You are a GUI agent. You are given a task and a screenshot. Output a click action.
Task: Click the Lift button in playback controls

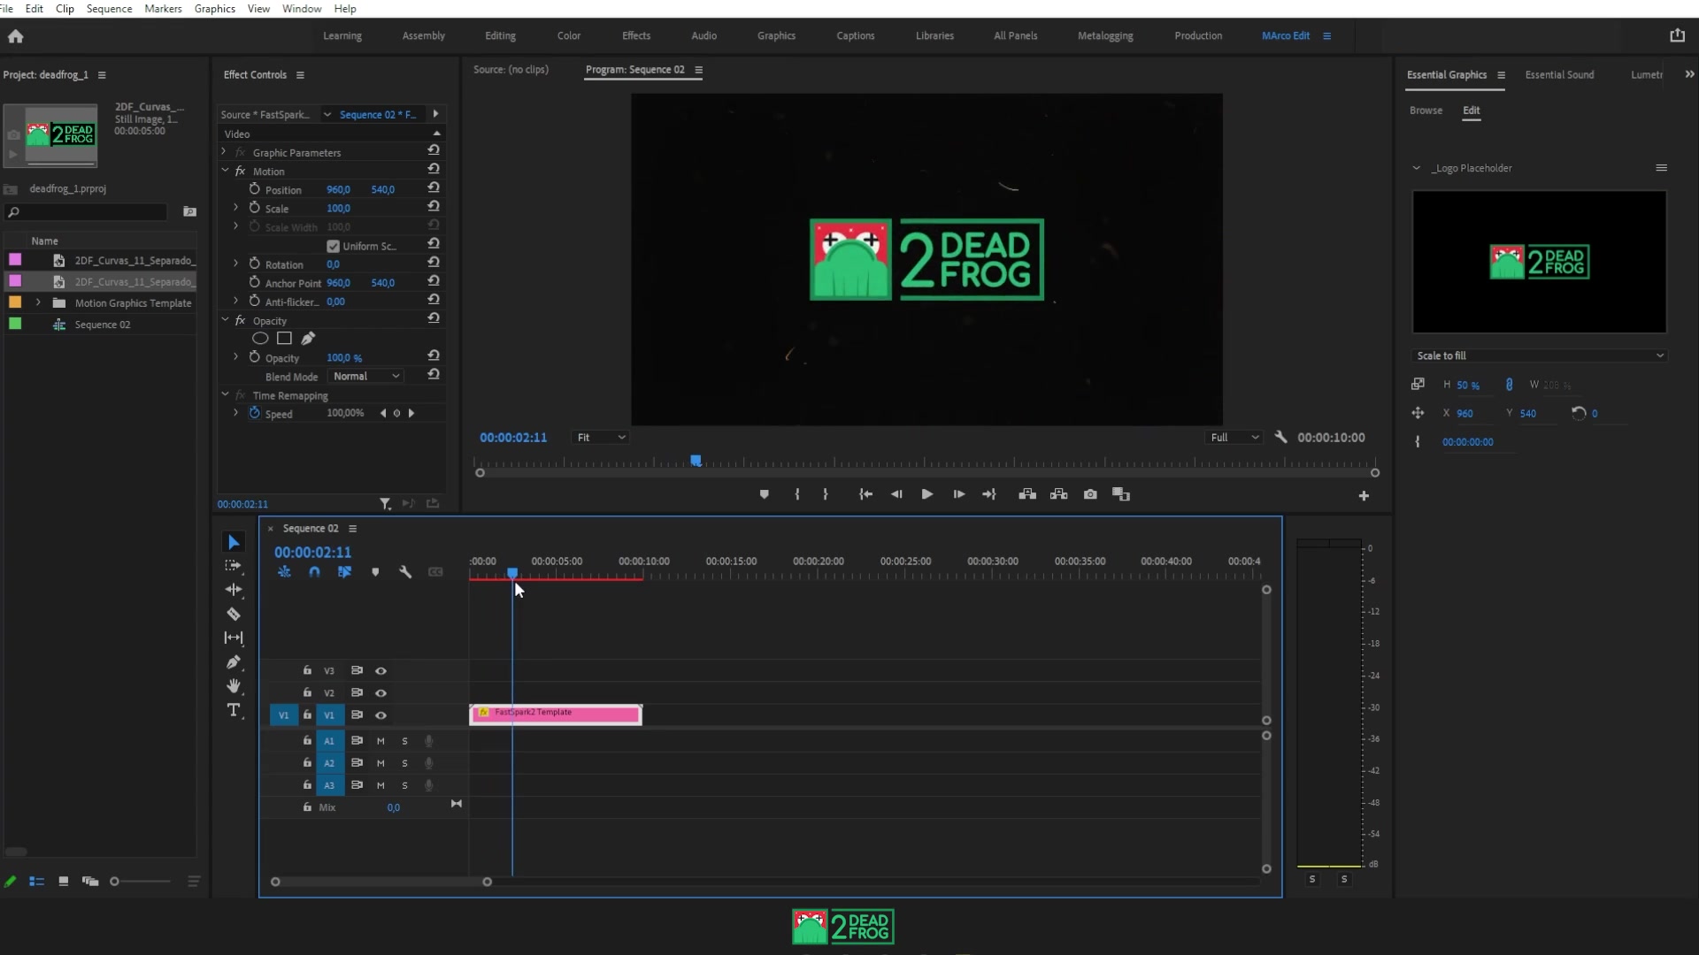click(1026, 494)
